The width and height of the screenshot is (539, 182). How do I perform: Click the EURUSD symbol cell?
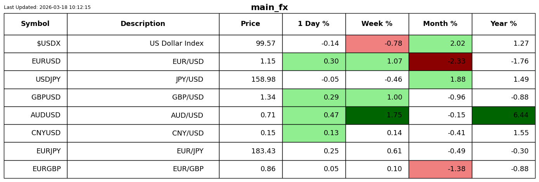[x=35, y=62]
